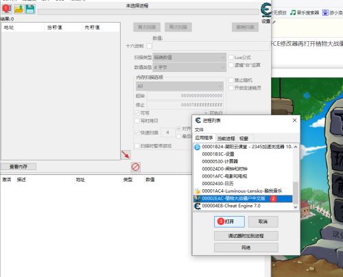Select the 00002430-日历 process row
343x277 pixels.
click(x=243, y=184)
